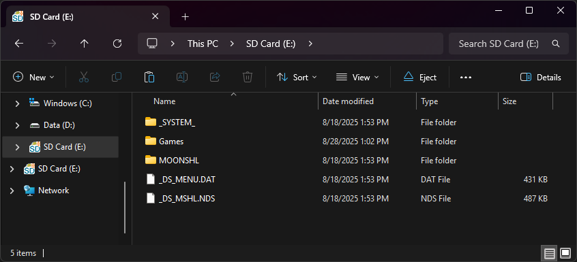Open the View dropdown menu
Image resolution: width=577 pixels, height=262 pixels.
click(x=357, y=78)
